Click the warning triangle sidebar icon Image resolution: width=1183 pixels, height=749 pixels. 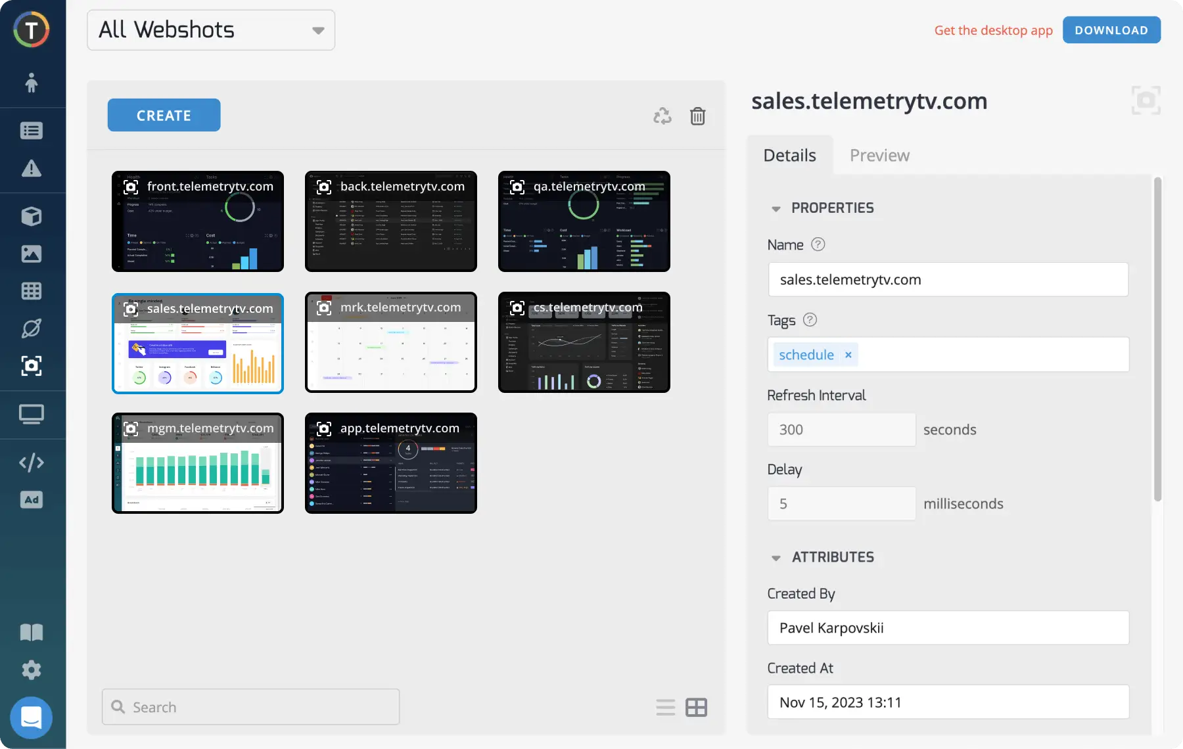click(31, 169)
